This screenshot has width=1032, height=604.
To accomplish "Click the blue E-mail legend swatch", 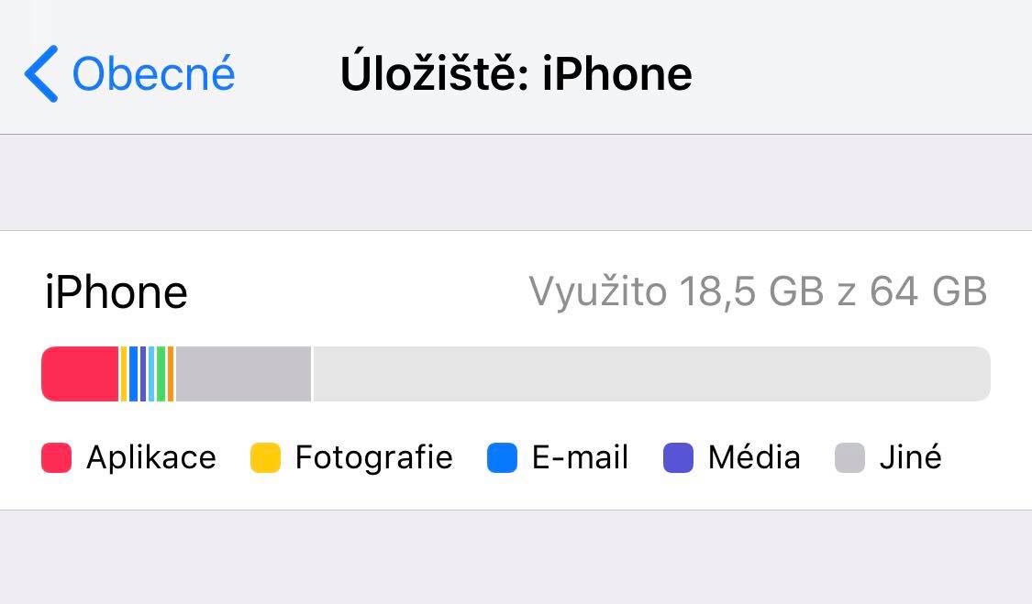I will pos(502,457).
